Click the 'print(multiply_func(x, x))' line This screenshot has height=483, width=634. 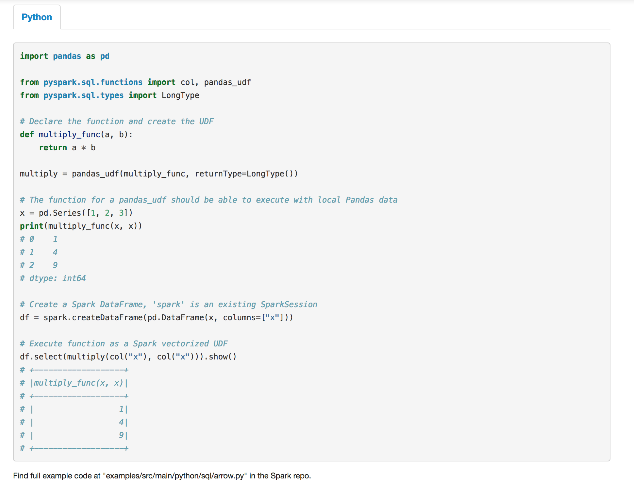coord(81,226)
